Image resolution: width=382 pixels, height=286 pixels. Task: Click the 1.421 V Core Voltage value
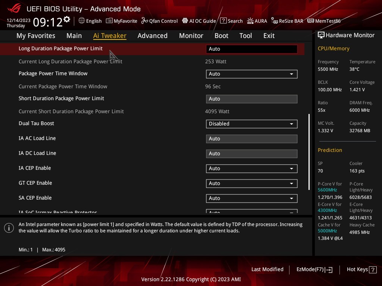(x=357, y=90)
